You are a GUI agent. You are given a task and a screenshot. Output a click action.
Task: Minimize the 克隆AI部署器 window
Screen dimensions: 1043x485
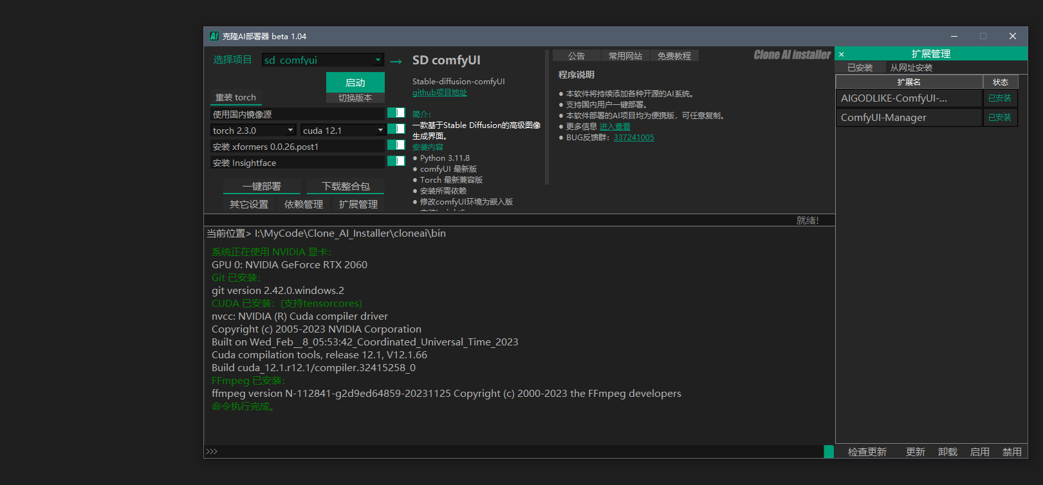pos(954,36)
